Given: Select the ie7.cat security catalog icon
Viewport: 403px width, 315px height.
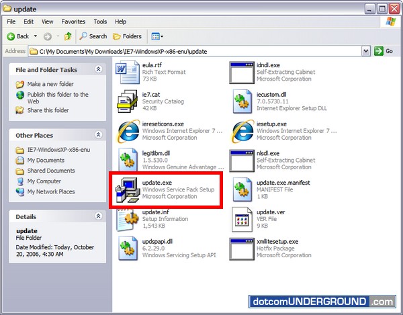Looking at the screenshot, I should coord(128,101).
